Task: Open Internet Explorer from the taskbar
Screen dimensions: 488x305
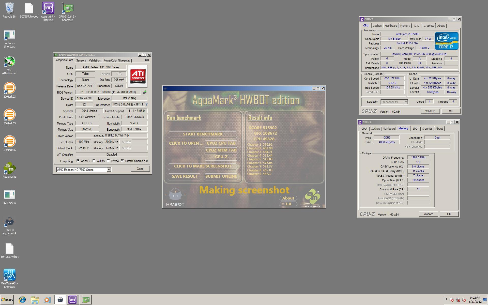Action: point(22,300)
